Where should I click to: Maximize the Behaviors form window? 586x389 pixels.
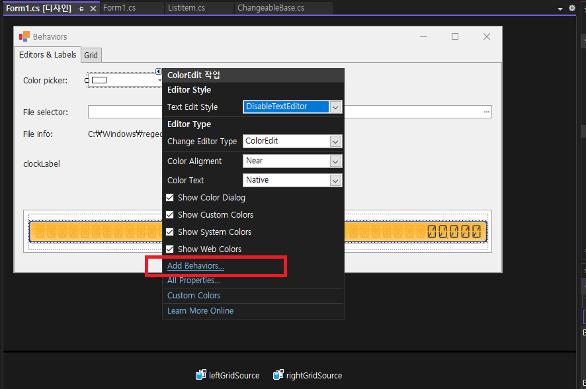tap(455, 36)
